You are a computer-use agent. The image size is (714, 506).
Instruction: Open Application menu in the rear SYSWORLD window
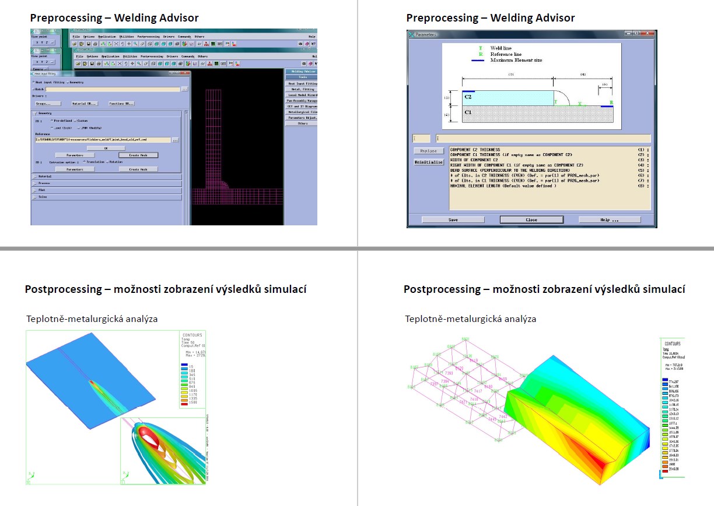[107, 37]
